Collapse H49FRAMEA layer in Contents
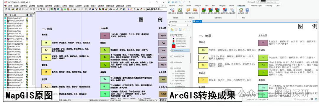The height and width of the screenshot is (106, 319). point(170,62)
